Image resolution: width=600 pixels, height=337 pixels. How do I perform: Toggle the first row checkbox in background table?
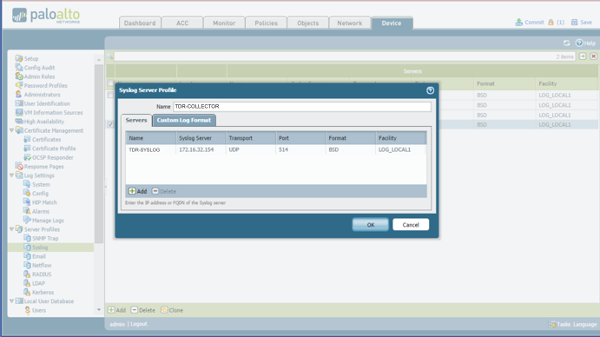coord(110,95)
